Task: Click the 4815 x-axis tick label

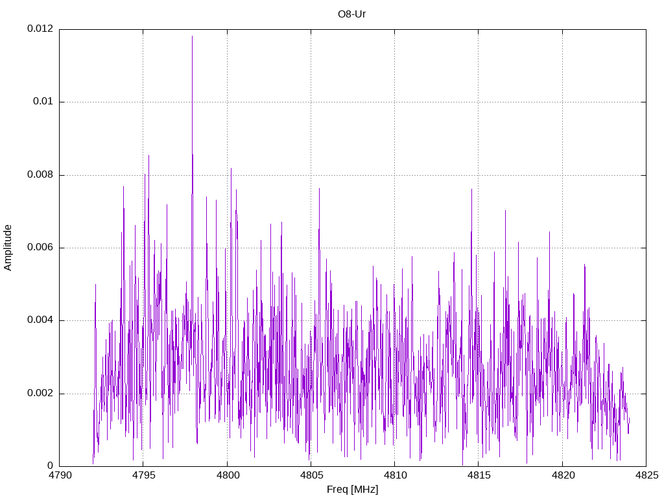Action: click(479, 475)
